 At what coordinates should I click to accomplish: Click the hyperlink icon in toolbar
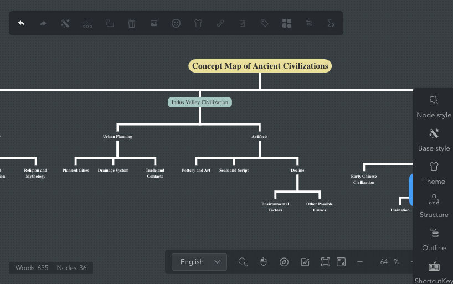point(220,23)
